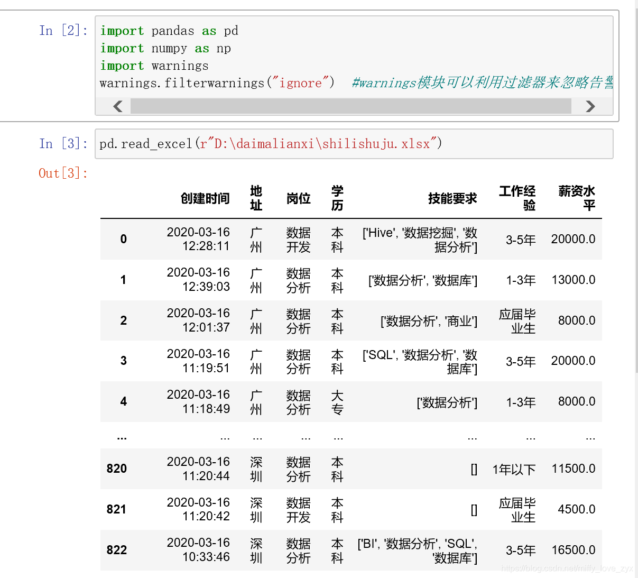Image resolution: width=638 pixels, height=578 pixels.
Task: Click the 数据开发 position cell in row 821
Action: click(298, 510)
